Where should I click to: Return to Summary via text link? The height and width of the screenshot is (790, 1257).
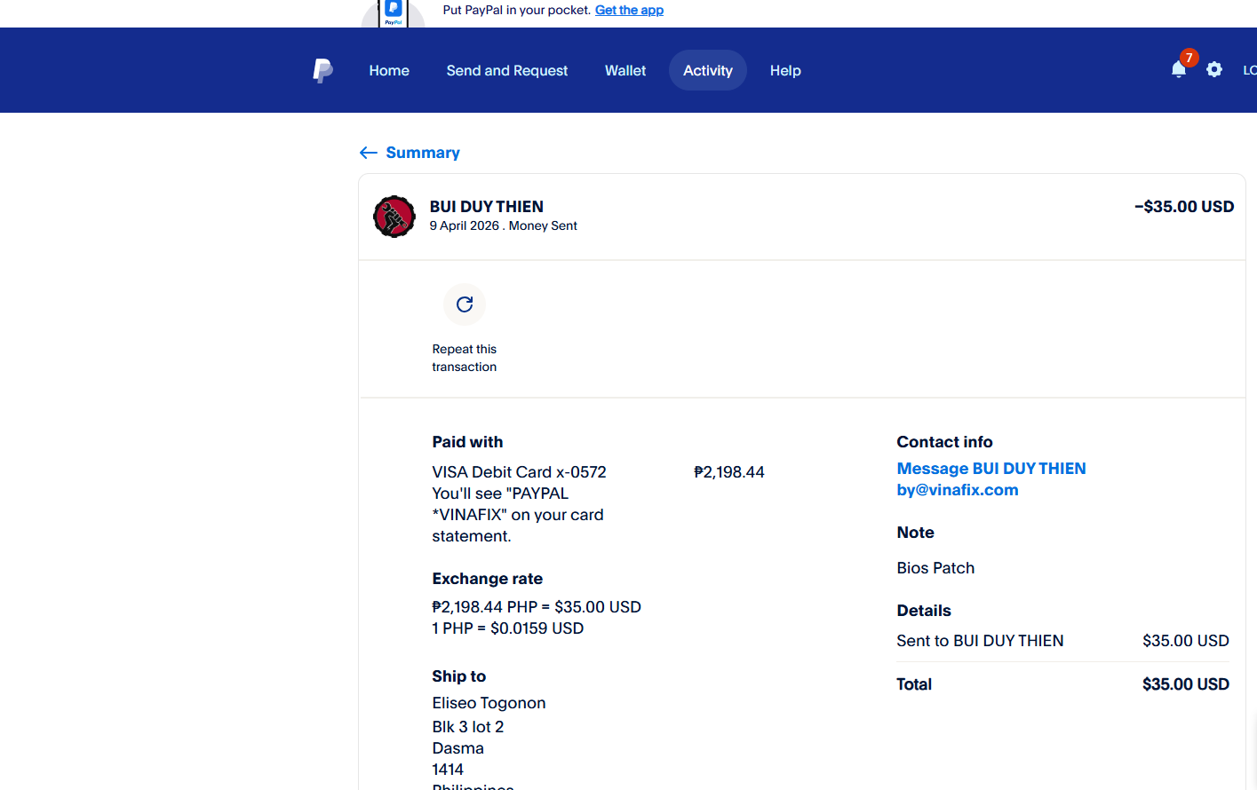(423, 153)
